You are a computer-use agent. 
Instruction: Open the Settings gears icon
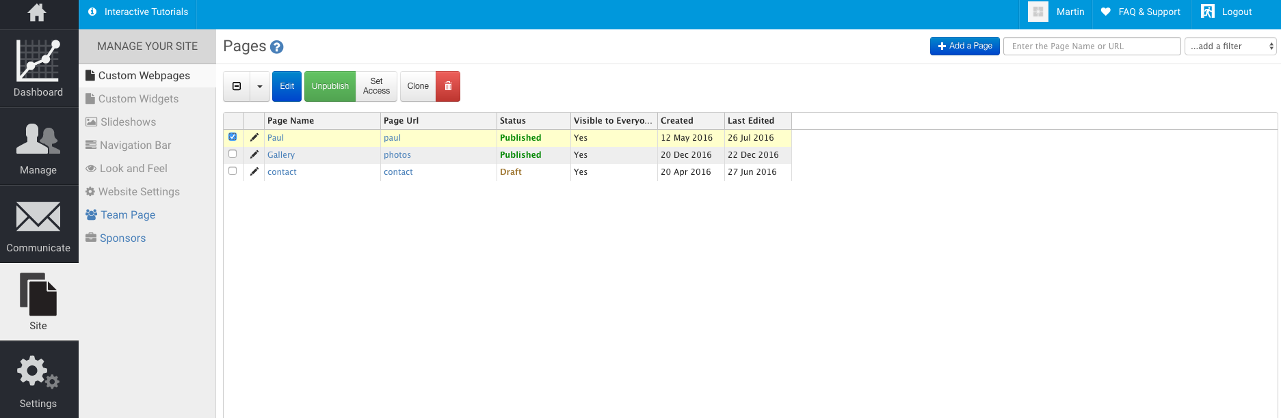(x=38, y=372)
